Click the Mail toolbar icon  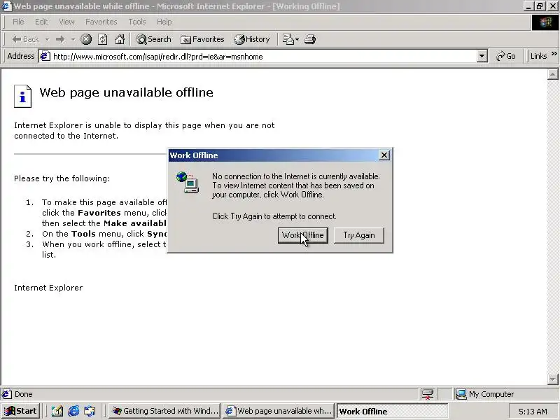tap(288, 39)
